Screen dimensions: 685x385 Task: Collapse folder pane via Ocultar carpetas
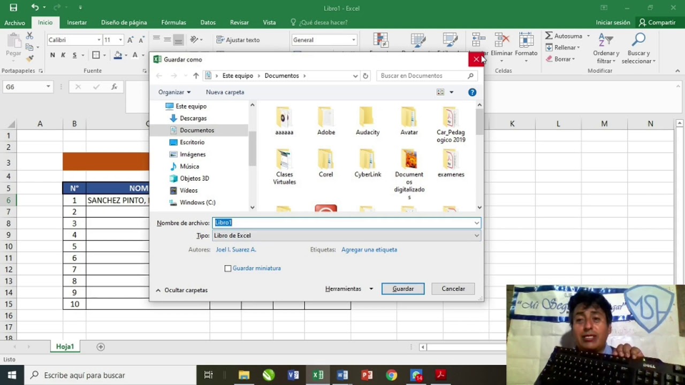tap(181, 290)
